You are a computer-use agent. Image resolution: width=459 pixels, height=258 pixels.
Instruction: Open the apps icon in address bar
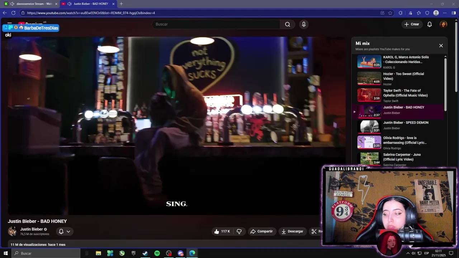[x=383, y=13]
